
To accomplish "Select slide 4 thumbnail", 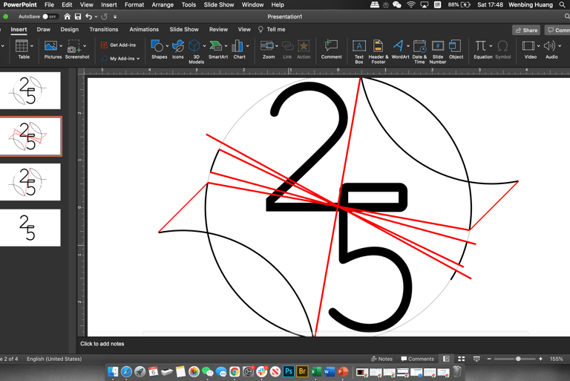I will point(30,227).
